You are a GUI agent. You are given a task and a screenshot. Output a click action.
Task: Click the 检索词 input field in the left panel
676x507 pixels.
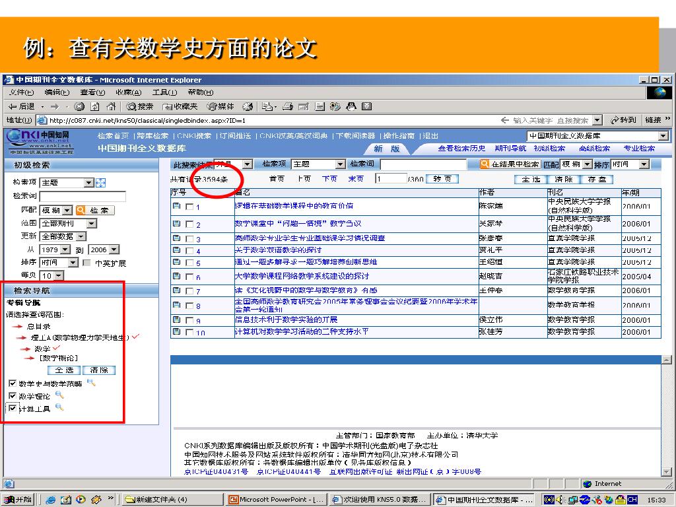(83, 197)
